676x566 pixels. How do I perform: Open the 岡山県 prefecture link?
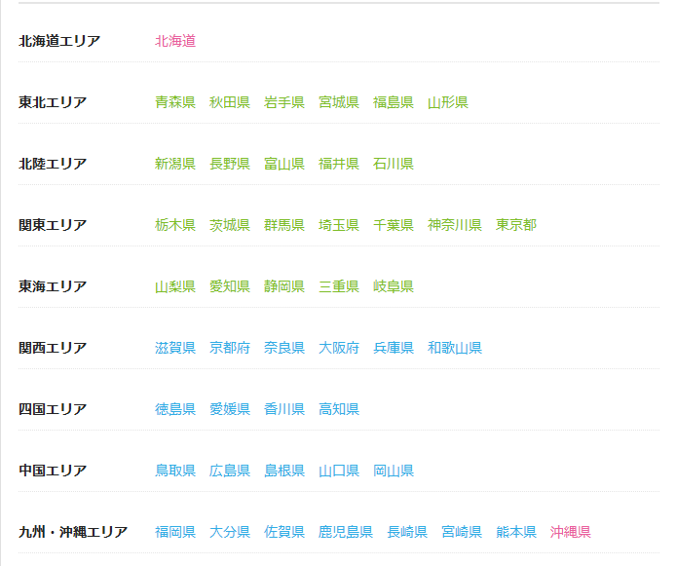pos(394,471)
